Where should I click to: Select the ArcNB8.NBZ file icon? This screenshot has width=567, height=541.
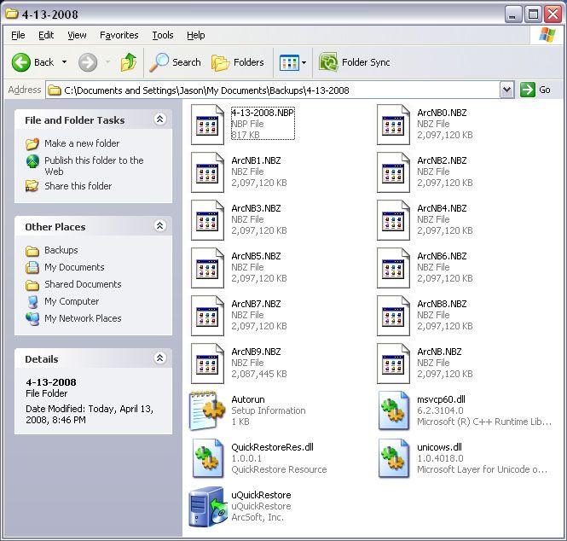point(393,316)
